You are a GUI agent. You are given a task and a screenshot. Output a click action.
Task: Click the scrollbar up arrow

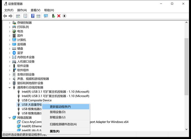pyautogui.click(x=186, y=23)
